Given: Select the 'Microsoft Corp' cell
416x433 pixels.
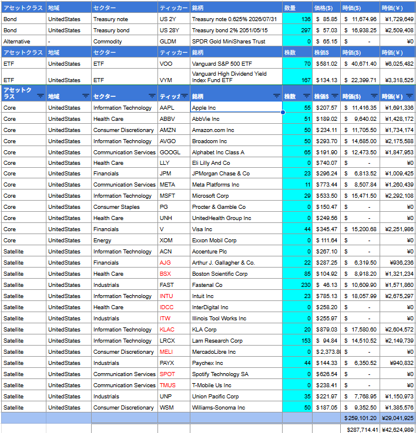Looking at the screenshot, I should [x=236, y=195].
